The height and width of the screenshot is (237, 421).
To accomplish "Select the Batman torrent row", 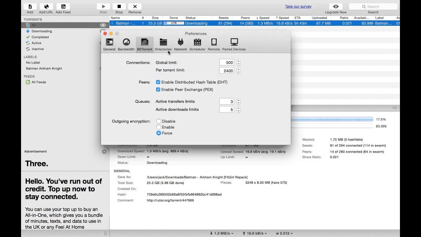I will pyautogui.click(x=255, y=23).
